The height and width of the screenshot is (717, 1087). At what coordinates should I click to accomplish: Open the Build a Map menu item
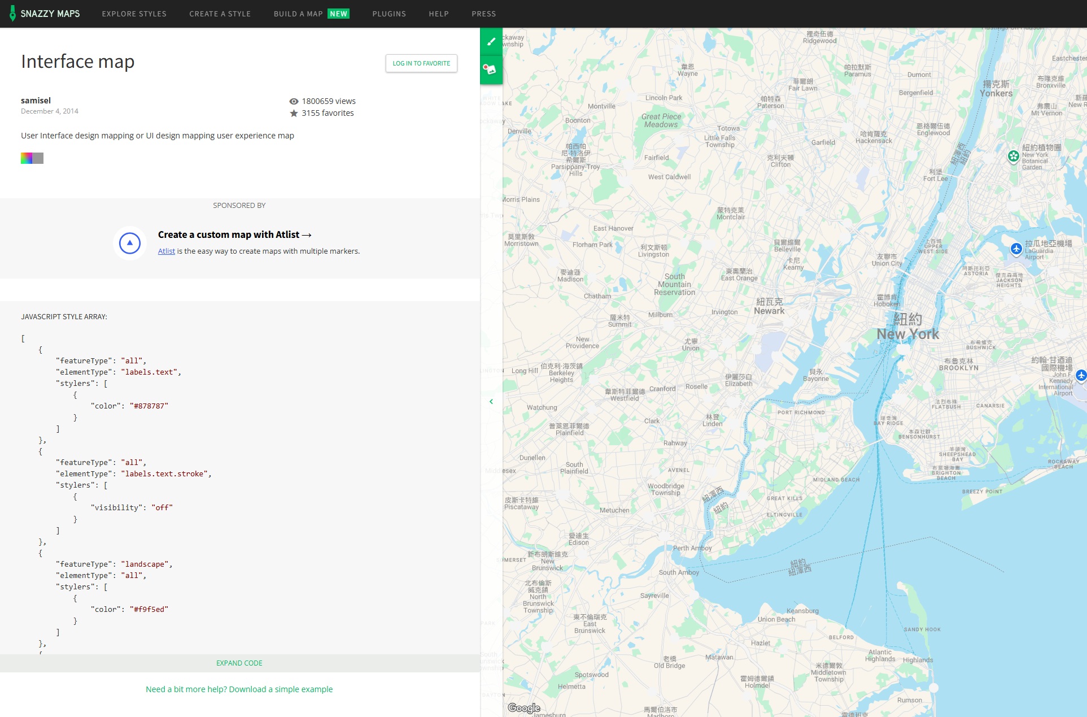298,14
